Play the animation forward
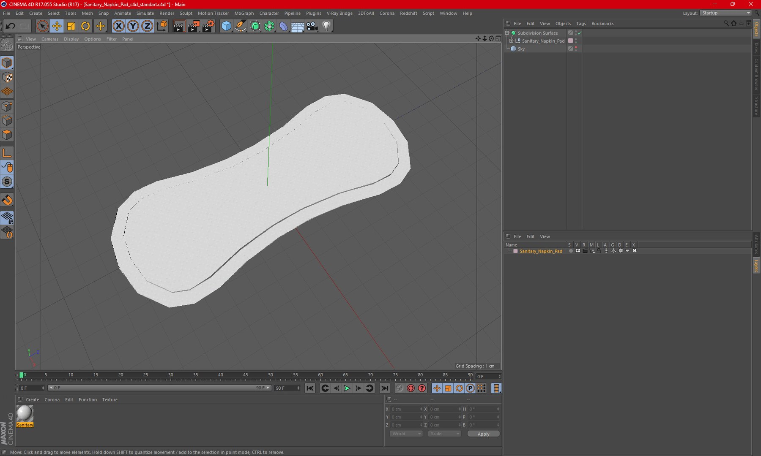Screen dimensions: 761x456 point(347,388)
